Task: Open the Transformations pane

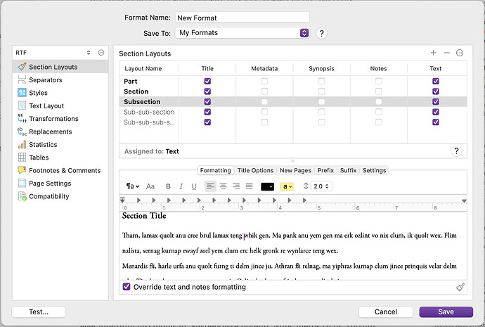Action: pyautogui.click(x=60, y=119)
